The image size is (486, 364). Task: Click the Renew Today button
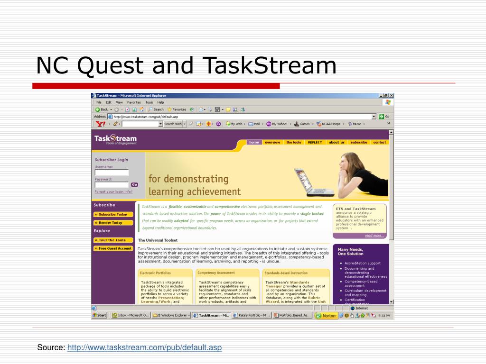(x=113, y=223)
